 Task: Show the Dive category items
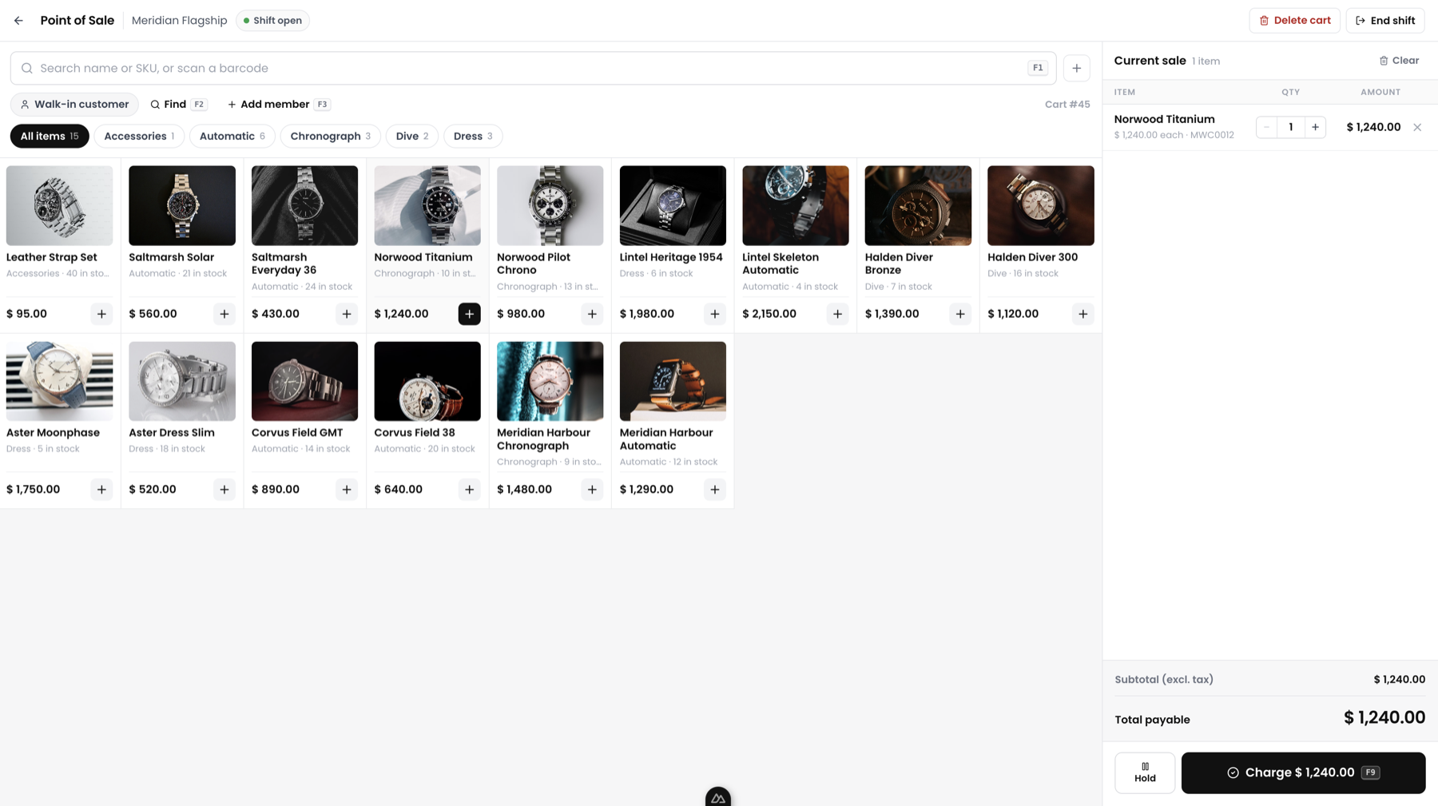[412, 137]
